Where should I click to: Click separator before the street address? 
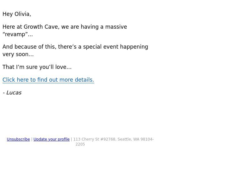pos(72,139)
